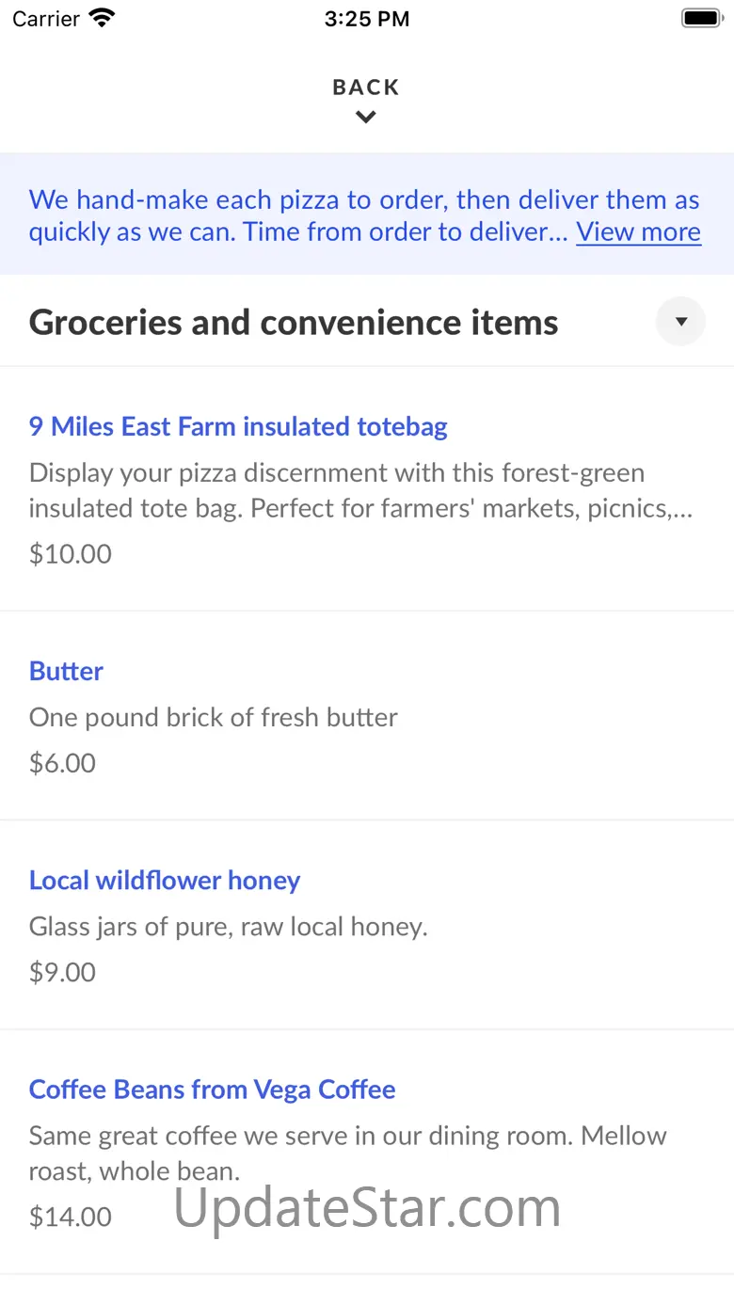734x1305 pixels.
Task: Select Coffee Beans from Vega Coffee
Action: tap(212, 1089)
